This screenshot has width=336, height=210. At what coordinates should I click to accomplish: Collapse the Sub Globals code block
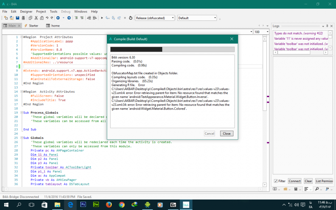[22, 138]
